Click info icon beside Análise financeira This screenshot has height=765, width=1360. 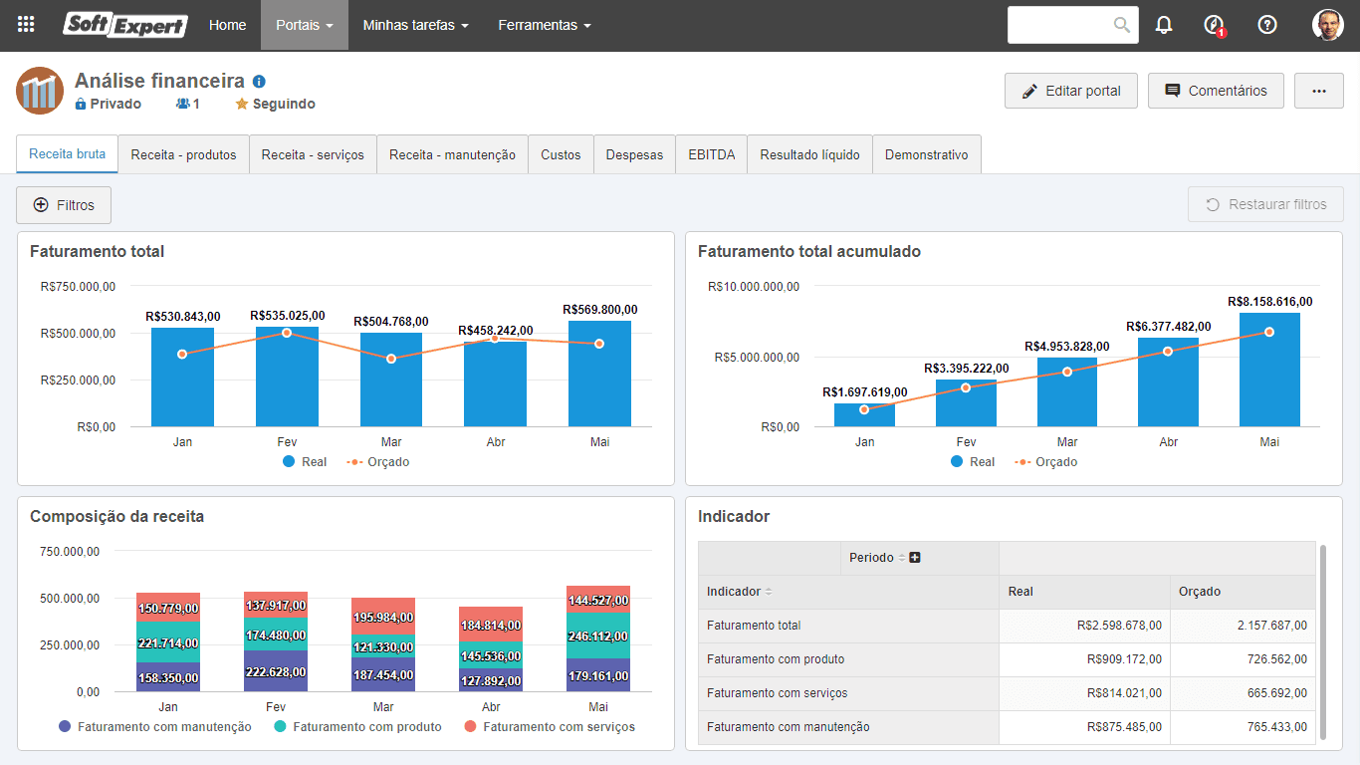point(259,82)
